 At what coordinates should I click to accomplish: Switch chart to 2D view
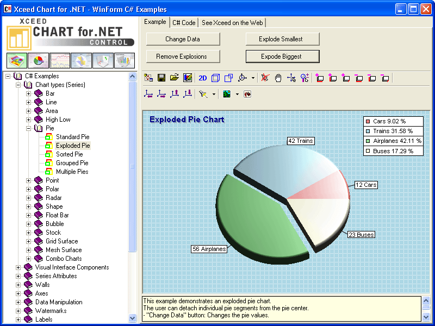point(203,78)
